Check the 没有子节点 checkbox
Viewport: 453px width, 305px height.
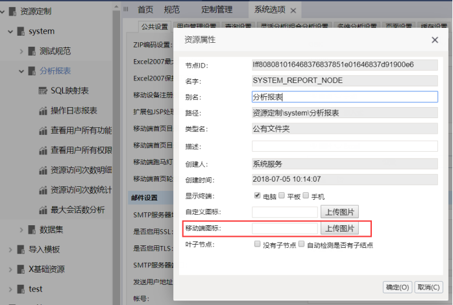tap(257, 244)
